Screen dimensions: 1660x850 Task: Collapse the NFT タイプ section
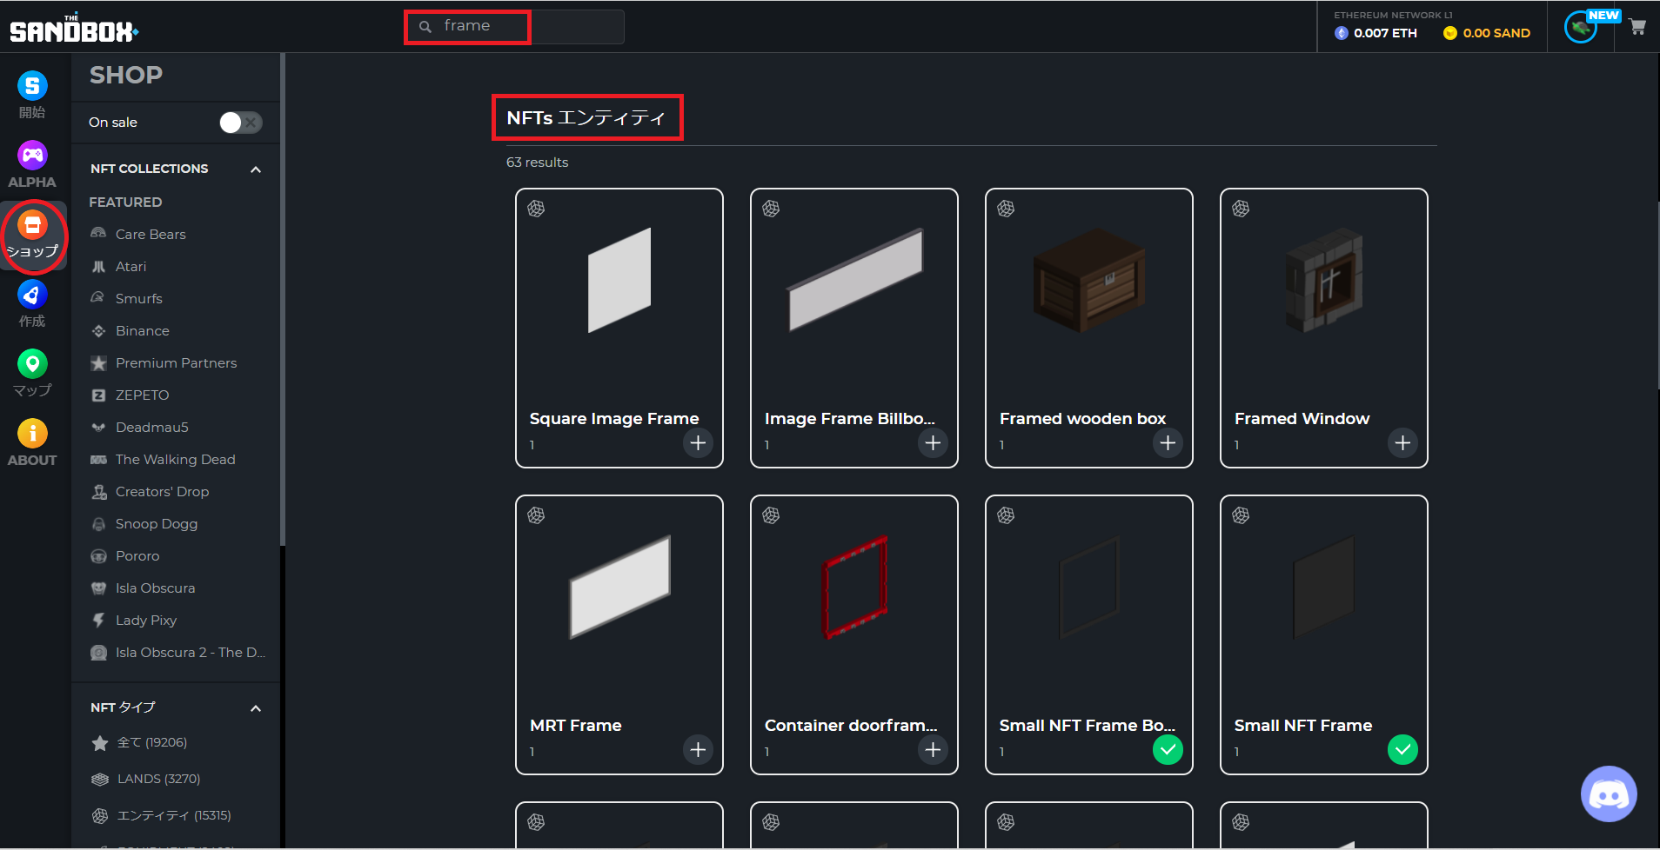pos(256,708)
